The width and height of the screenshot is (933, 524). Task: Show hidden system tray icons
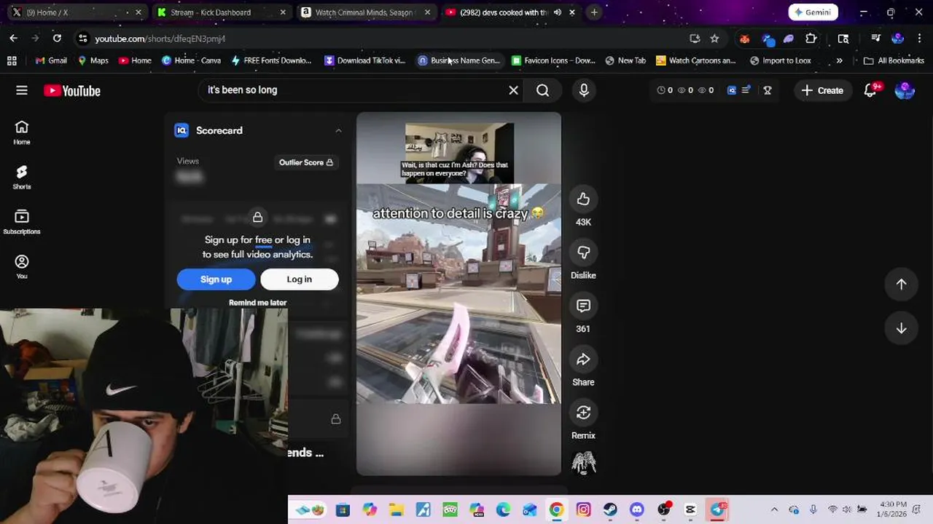point(774,509)
